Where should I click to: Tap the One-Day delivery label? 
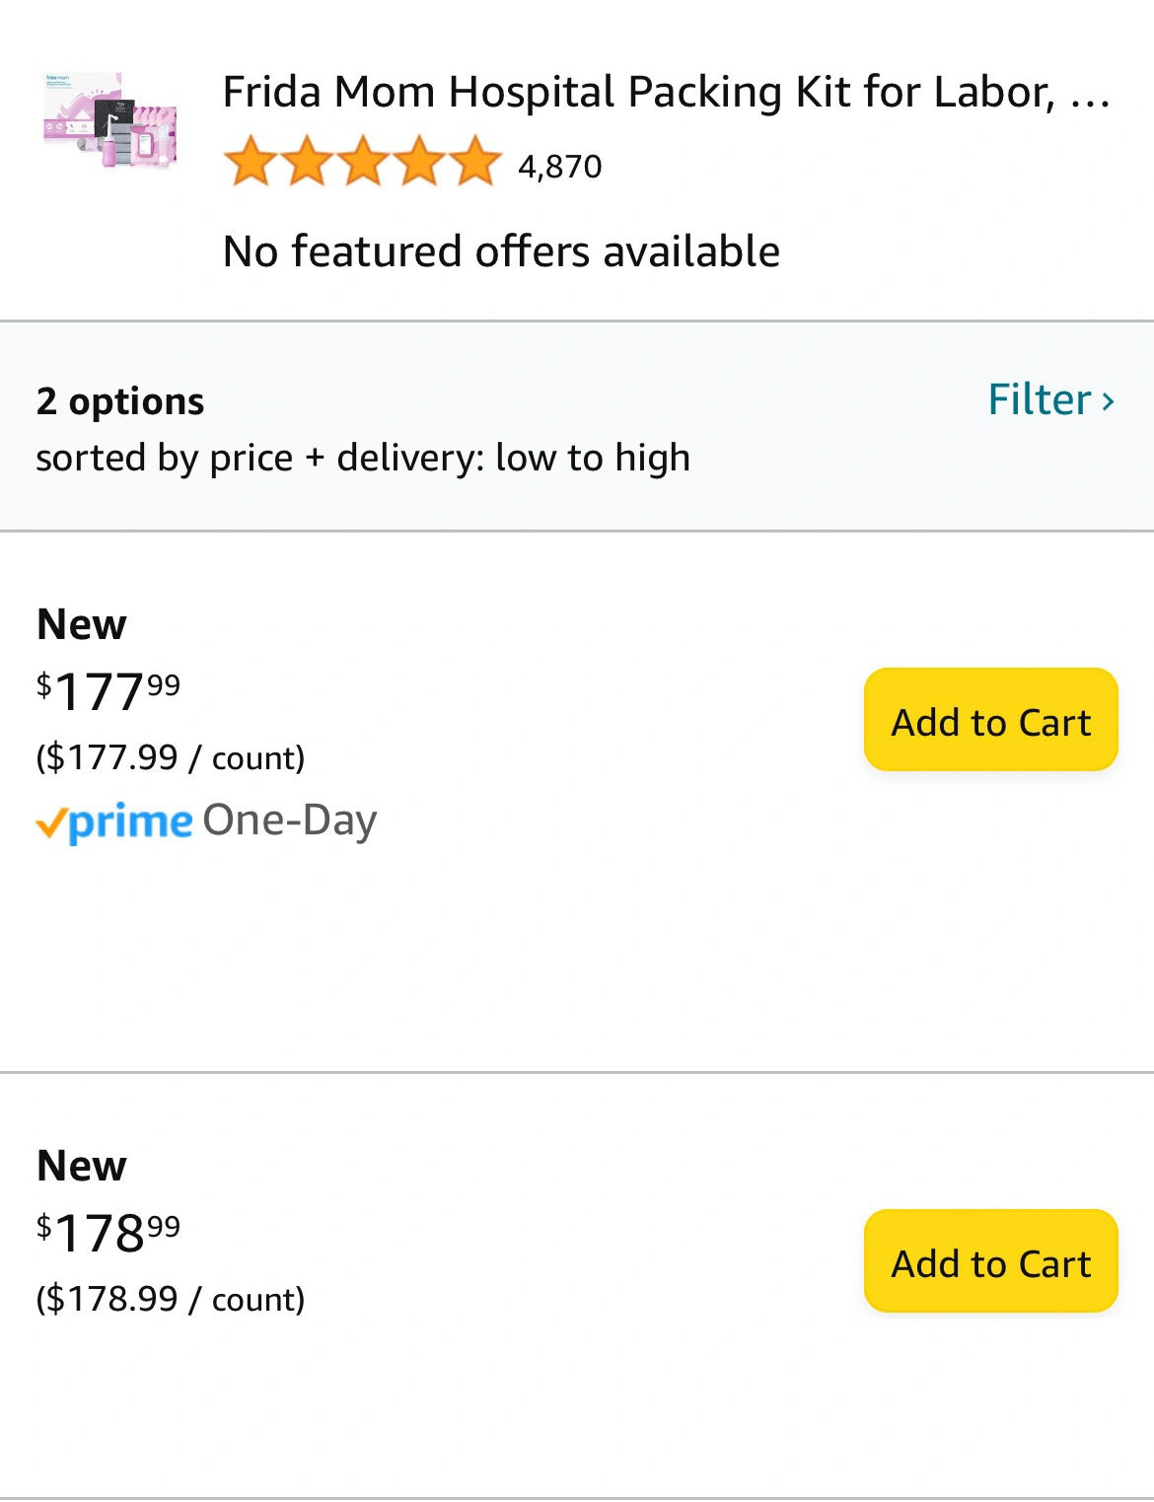[x=290, y=821]
